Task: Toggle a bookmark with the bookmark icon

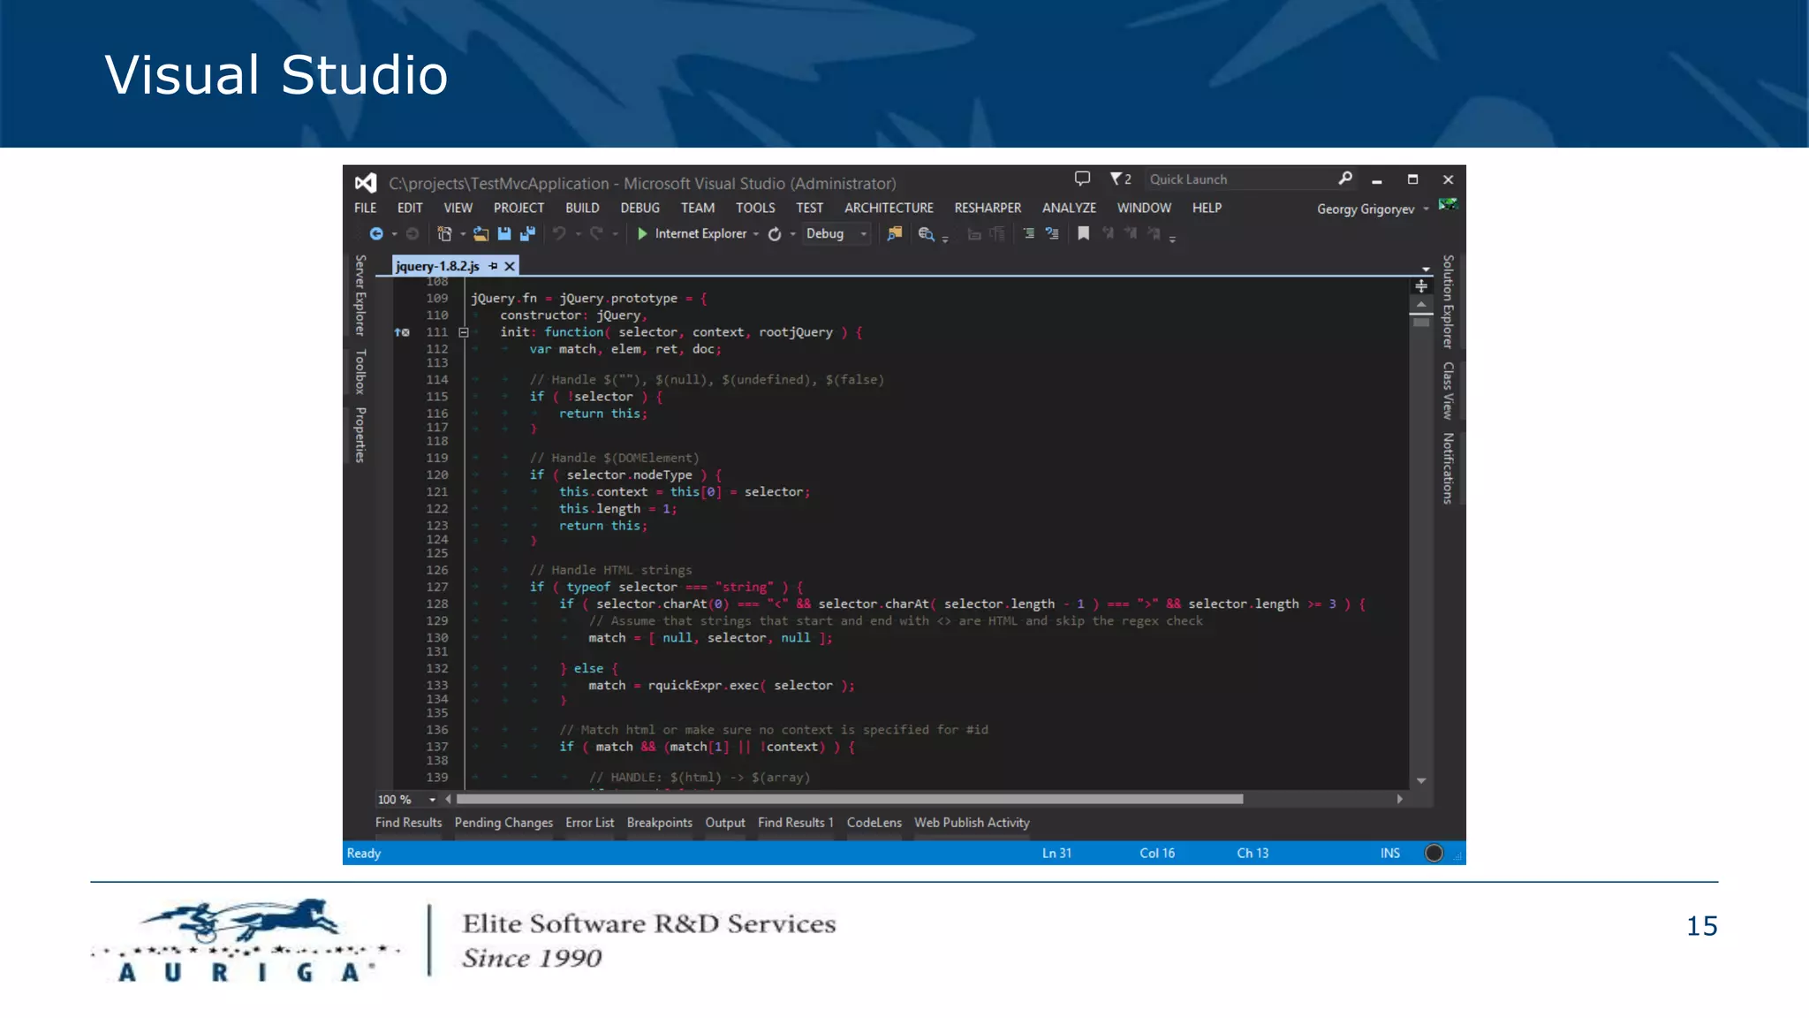Action: [1084, 233]
